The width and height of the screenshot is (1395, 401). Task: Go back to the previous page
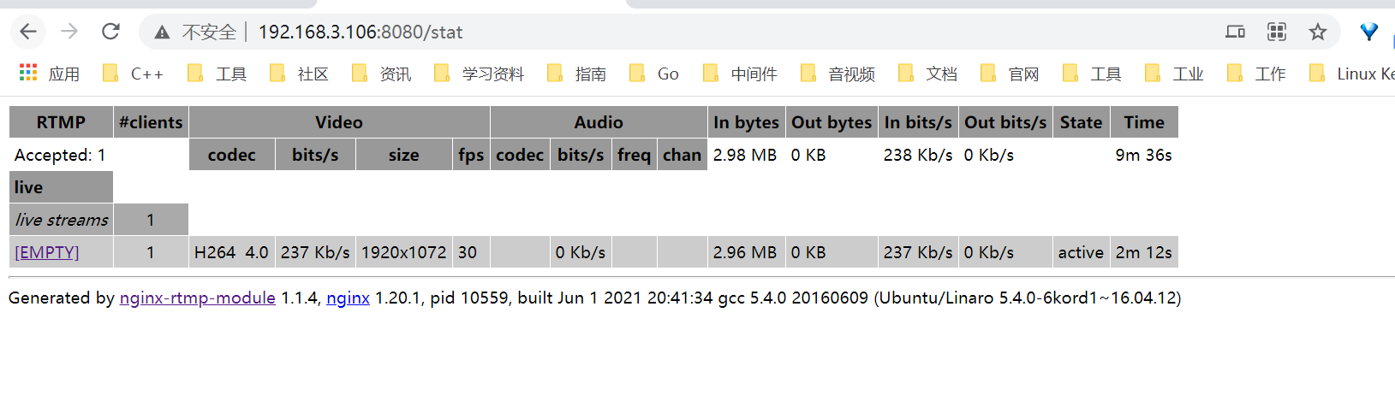click(x=28, y=32)
